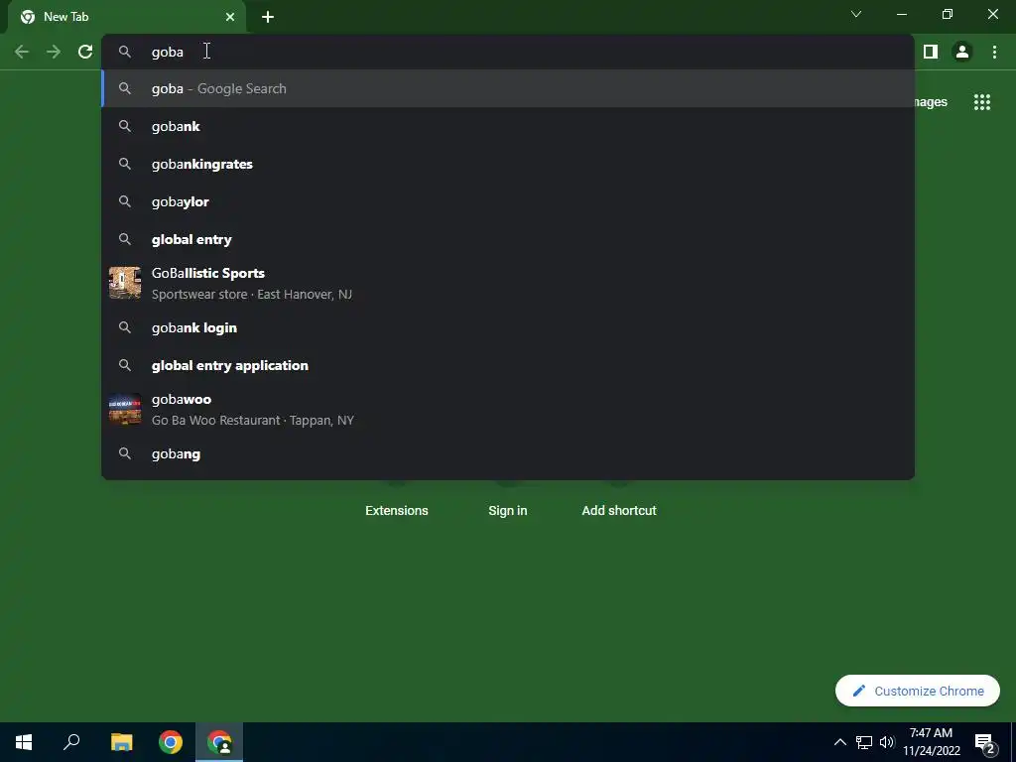Click GoBallistic Sports store thumbnail

pos(125,283)
